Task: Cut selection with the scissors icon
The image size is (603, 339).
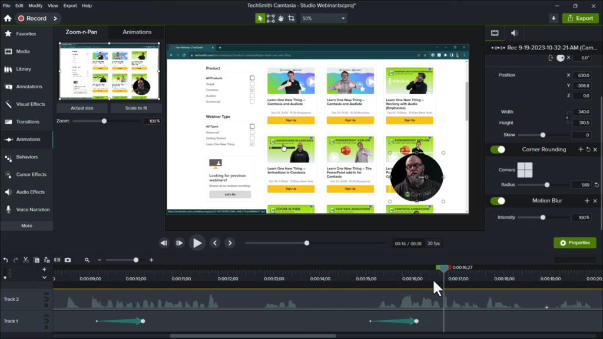Action: [26, 260]
